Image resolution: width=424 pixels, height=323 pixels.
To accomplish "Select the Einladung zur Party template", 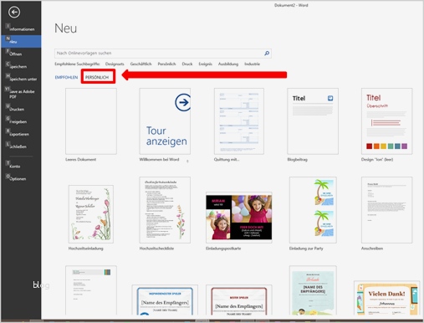I will pyautogui.click(x=313, y=210).
